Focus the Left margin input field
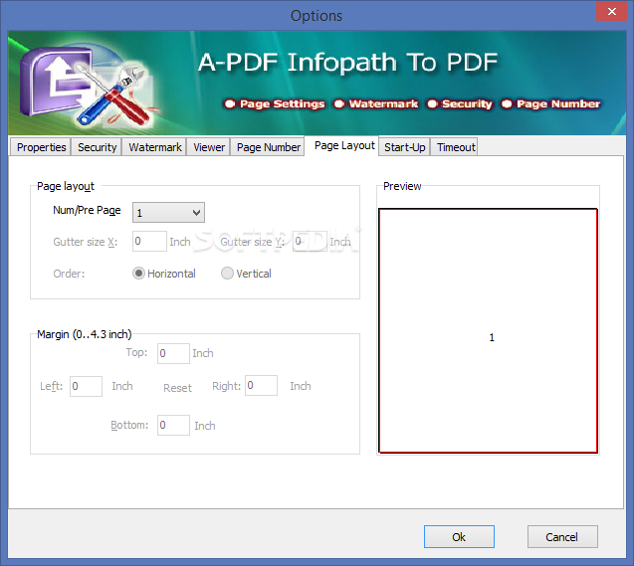Viewport: 634px width, 566px height. point(87,386)
